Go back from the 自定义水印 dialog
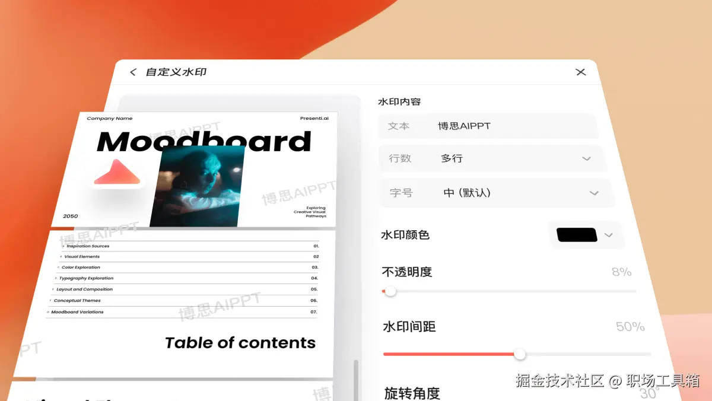Image resolution: width=712 pixels, height=401 pixels. pos(133,72)
